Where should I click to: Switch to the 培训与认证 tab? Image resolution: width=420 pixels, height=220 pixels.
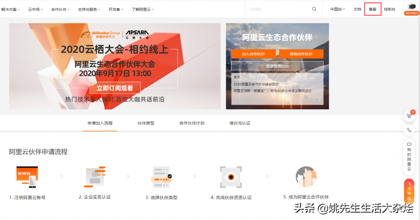[239, 123]
